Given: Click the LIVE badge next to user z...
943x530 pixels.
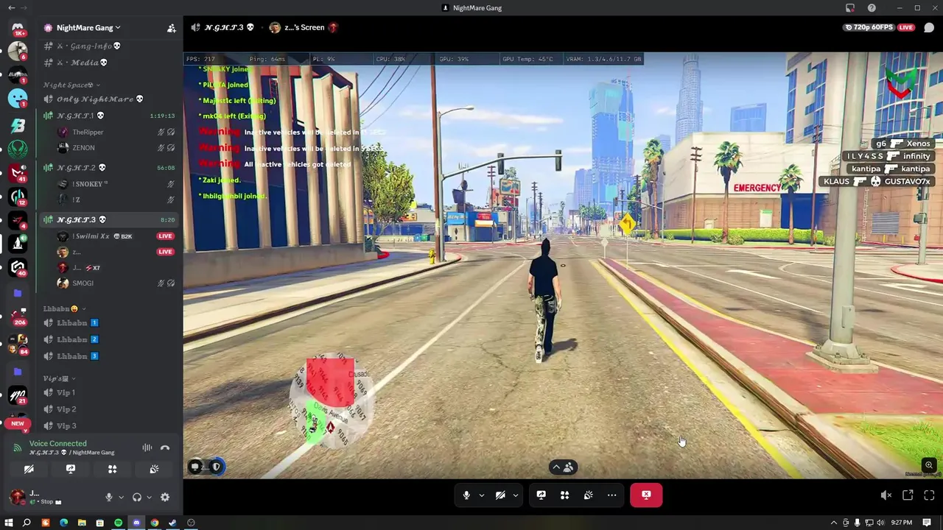Looking at the screenshot, I should [165, 252].
